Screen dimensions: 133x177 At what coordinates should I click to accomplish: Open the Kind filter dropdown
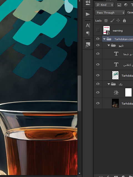[104, 5]
